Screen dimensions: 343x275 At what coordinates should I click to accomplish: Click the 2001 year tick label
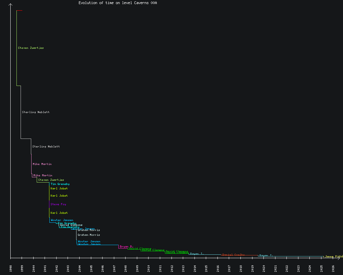[x=45, y=268]
